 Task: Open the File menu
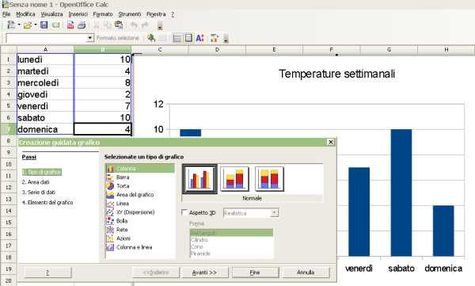(x=6, y=14)
